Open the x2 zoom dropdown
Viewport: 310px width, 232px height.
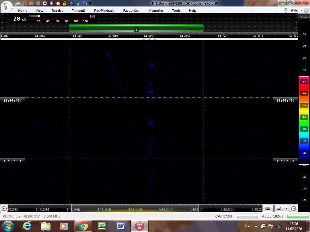click(282, 208)
